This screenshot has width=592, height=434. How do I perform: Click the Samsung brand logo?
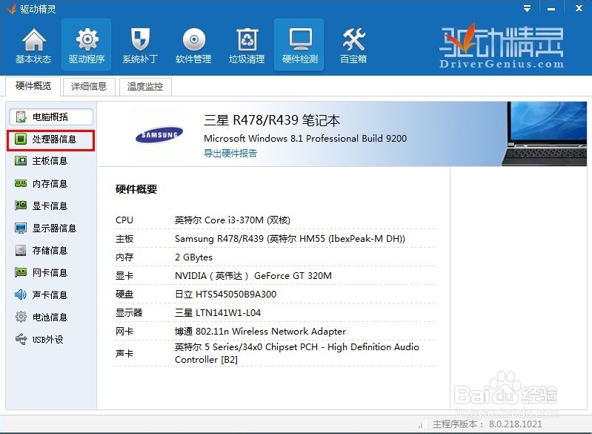[x=159, y=135]
